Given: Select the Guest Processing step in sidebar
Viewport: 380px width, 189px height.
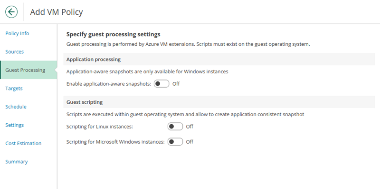Looking at the screenshot, I should 28,70.
